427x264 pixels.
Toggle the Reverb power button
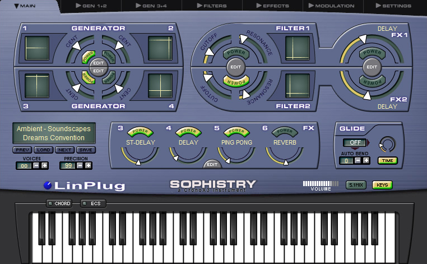pos(284,132)
